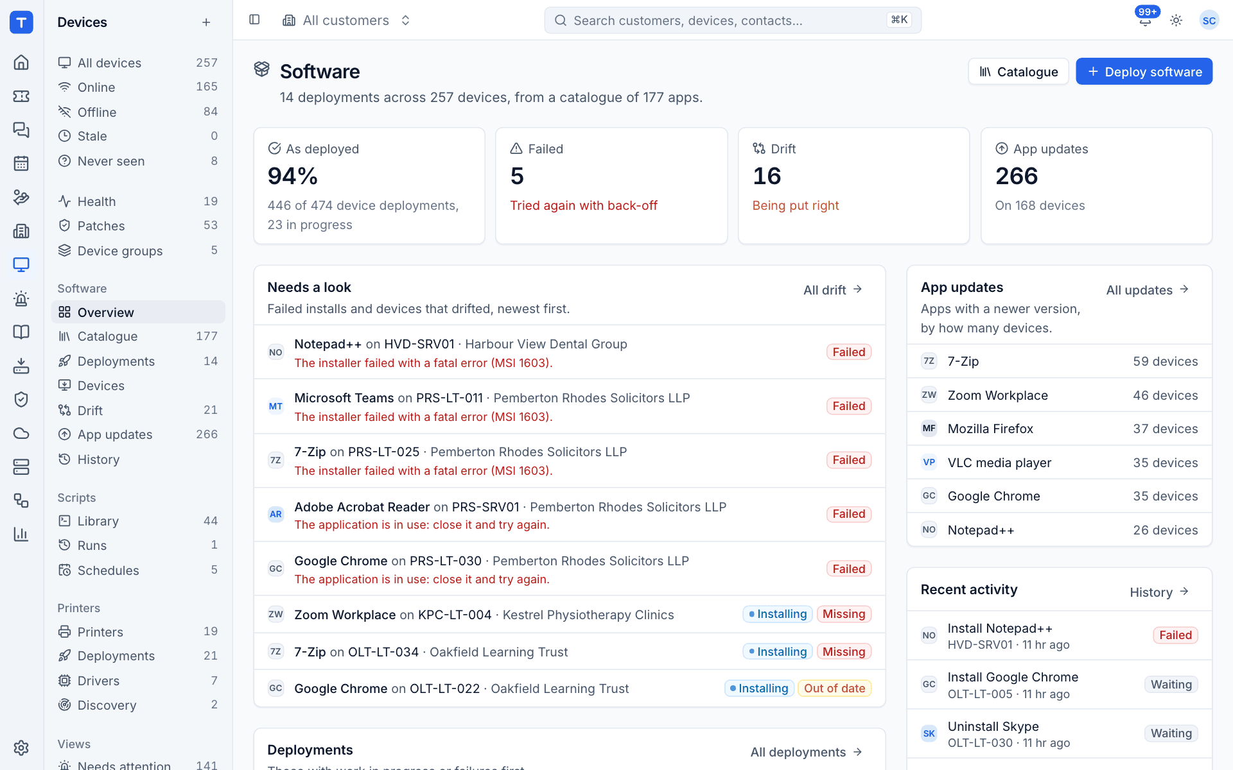Follow the All deployments link

[806, 752]
